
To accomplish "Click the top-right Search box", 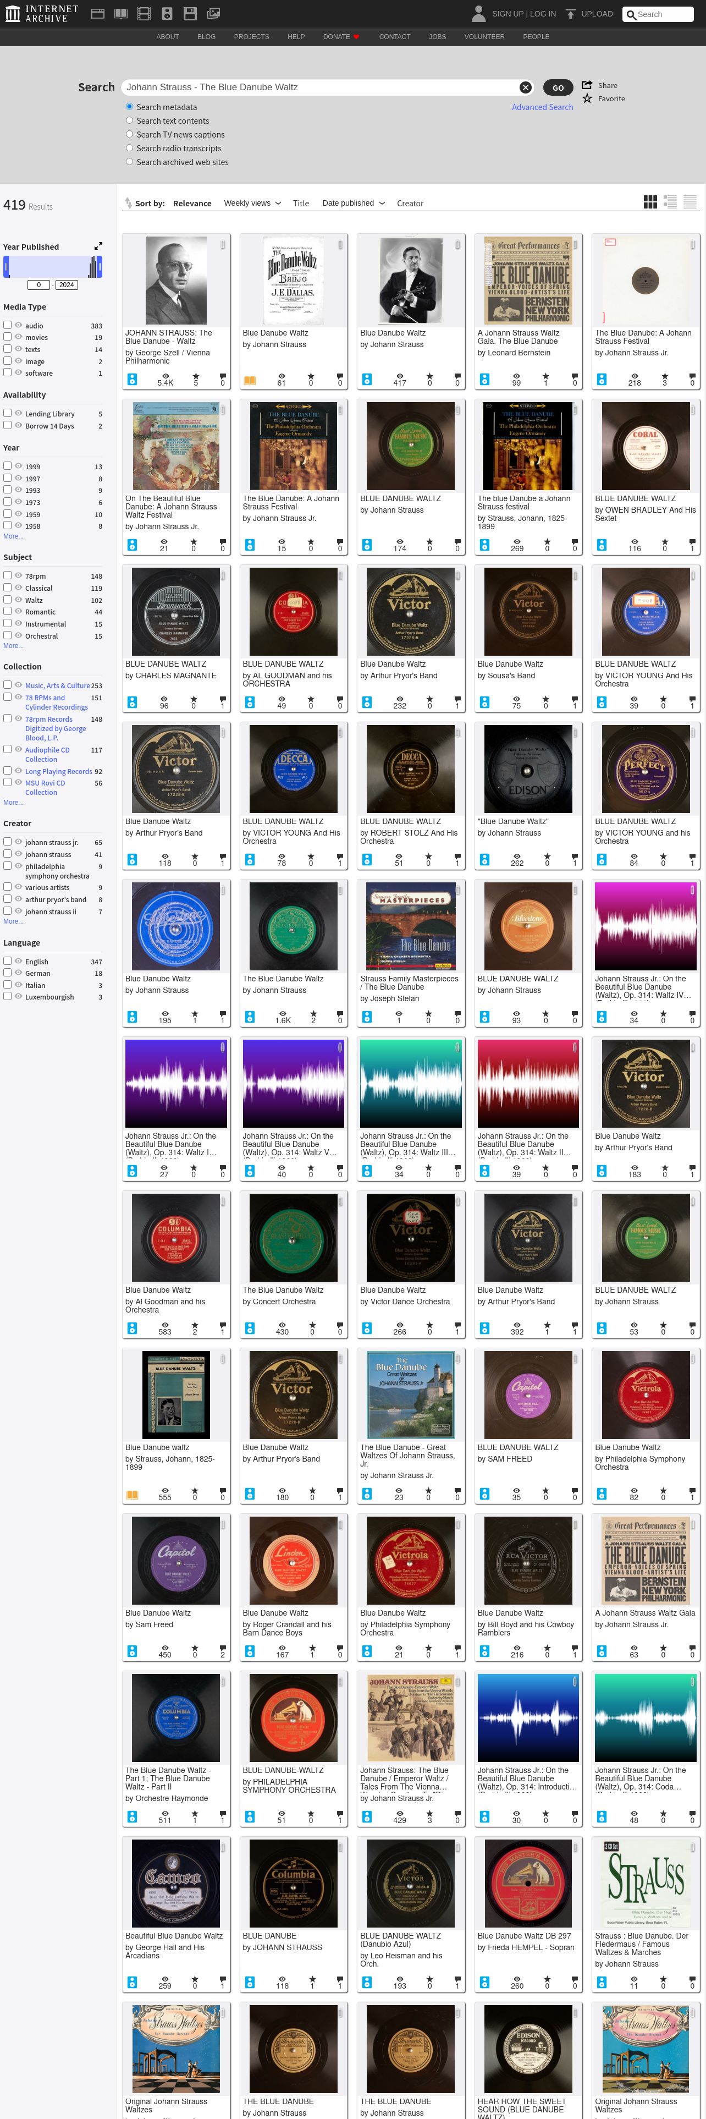I will click(x=658, y=14).
